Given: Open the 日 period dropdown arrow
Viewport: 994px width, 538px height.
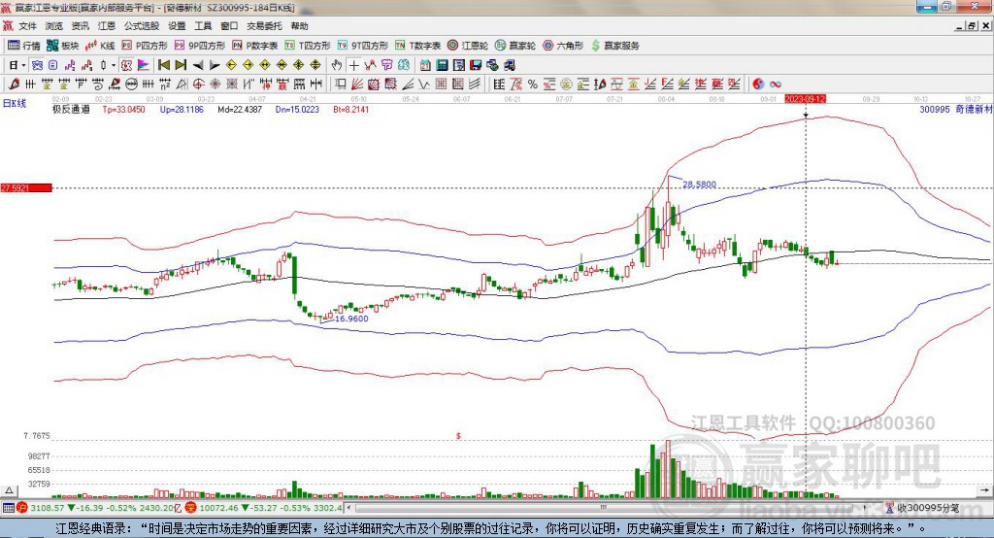Looking at the screenshot, I should tap(23, 65).
